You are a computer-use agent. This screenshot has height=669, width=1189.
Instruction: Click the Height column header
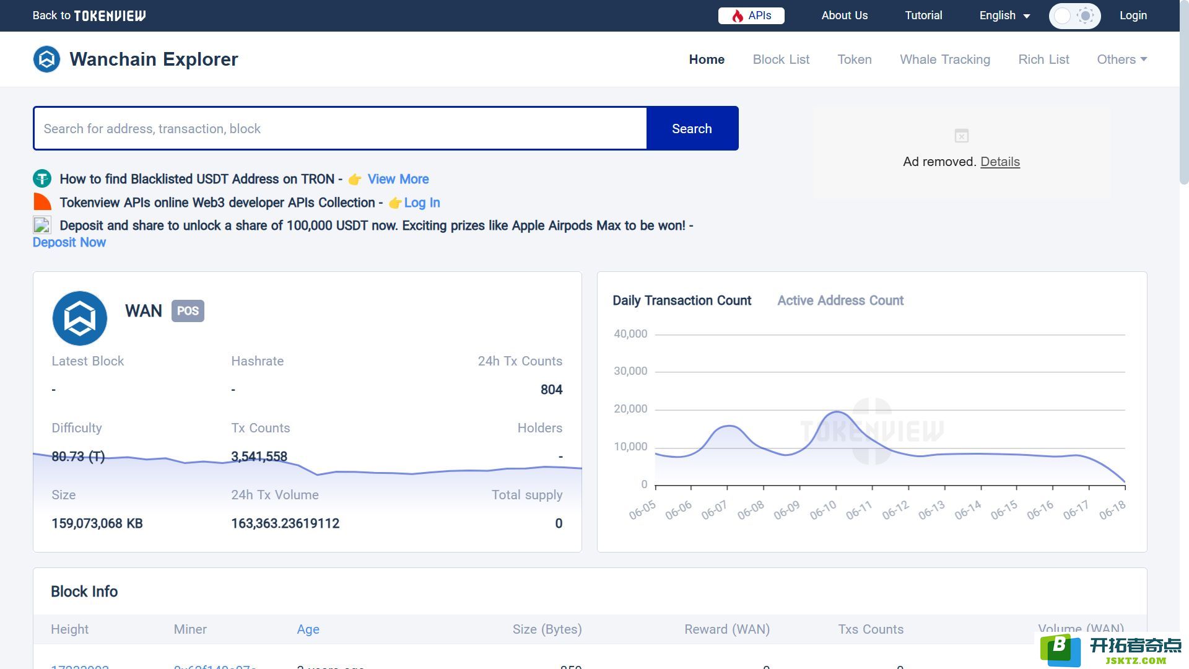click(69, 629)
